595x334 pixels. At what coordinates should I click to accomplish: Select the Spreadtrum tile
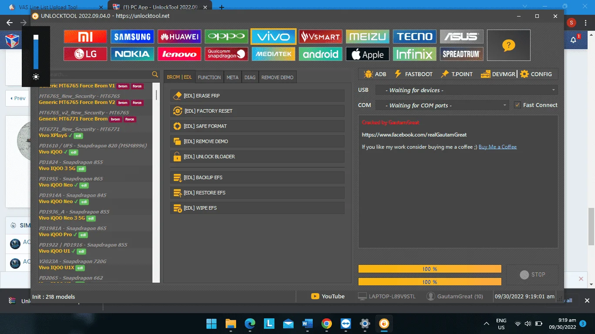(462, 54)
